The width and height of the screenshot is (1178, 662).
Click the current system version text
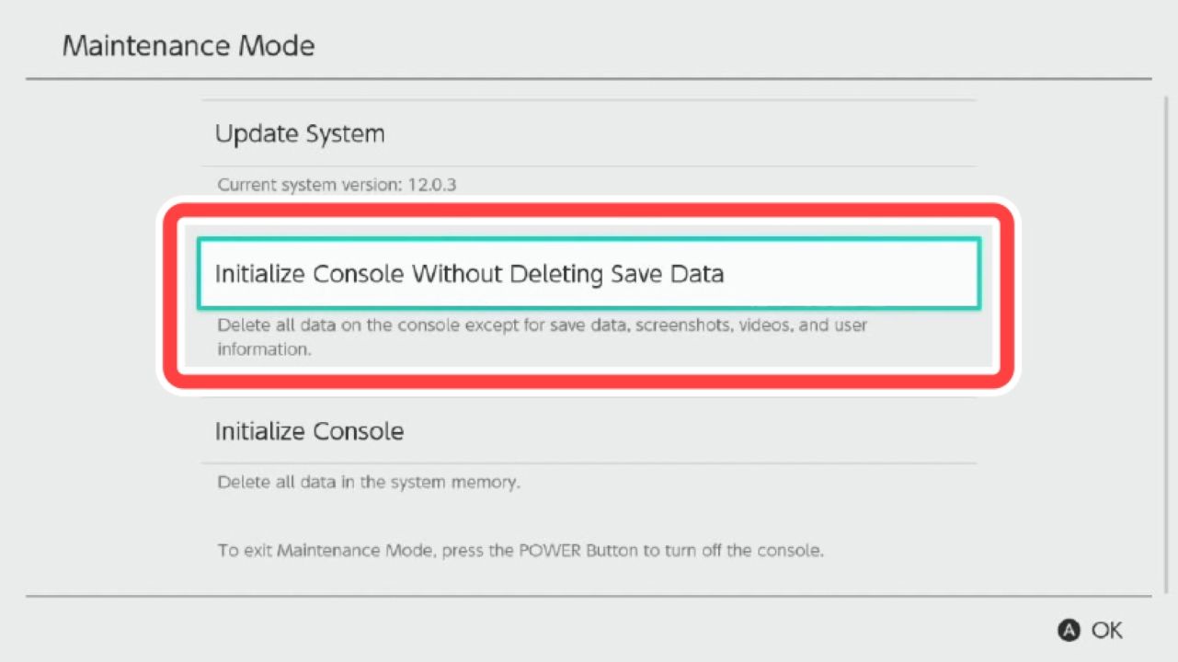pos(337,185)
